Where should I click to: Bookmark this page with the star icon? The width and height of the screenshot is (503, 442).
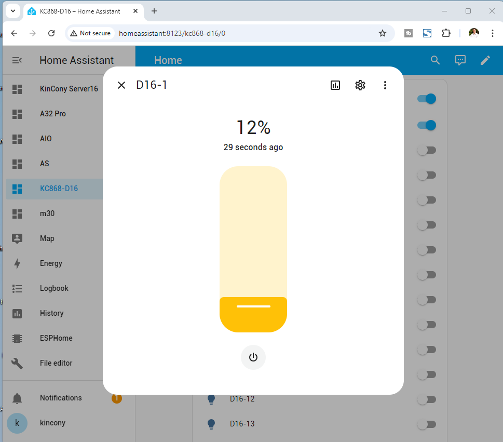click(383, 33)
